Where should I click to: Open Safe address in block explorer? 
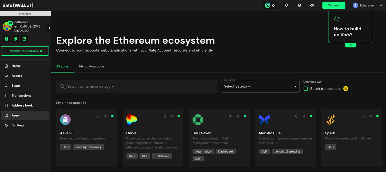[x=24, y=39]
